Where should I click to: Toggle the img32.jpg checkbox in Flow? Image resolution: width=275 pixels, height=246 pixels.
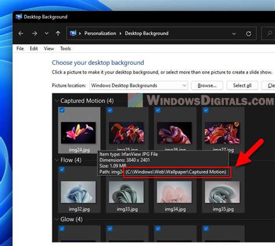[x=62, y=170]
